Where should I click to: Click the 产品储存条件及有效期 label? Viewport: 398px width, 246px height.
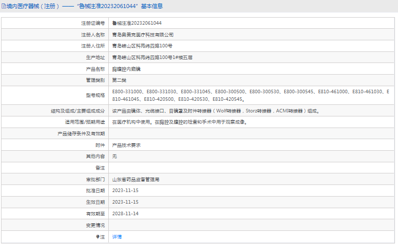[x=81, y=134]
